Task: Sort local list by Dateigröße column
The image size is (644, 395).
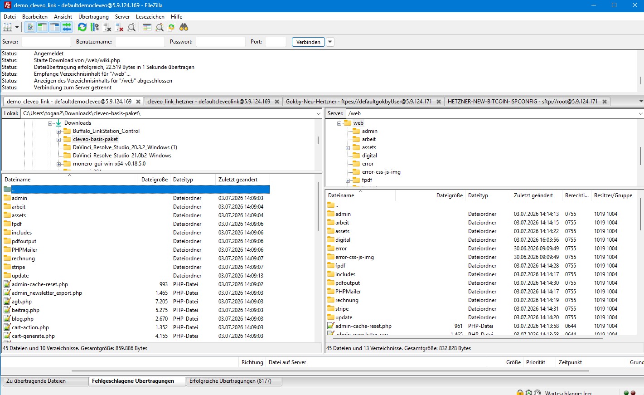Action: (154, 180)
